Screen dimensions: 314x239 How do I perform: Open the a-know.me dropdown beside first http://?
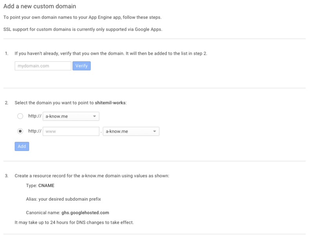71,116
